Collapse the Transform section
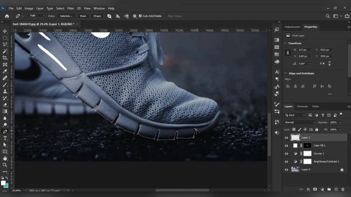Screen dimensions: 351x197 click(x=285, y=43)
